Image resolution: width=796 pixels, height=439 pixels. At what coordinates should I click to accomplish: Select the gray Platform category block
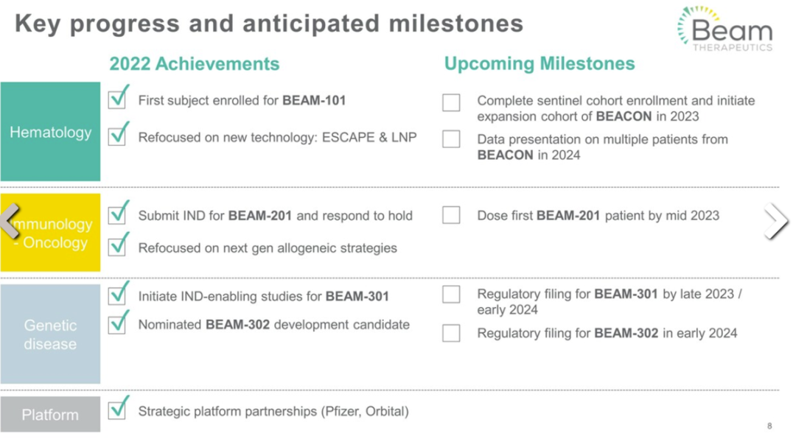tap(50, 414)
